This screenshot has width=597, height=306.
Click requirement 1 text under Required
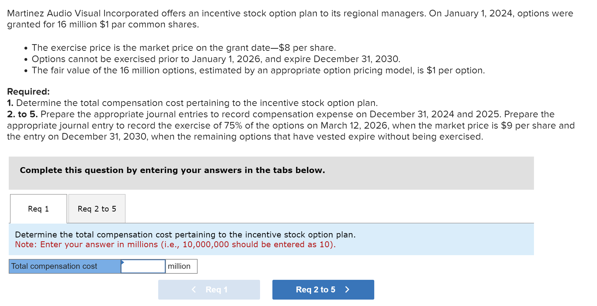[x=197, y=103]
